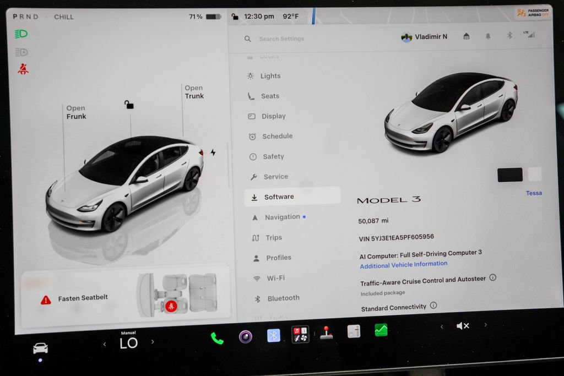The width and height of the screenshot is (564, 376).
Task: Tap the Fasten Seatbelt alert card
Action: [126, 298]
